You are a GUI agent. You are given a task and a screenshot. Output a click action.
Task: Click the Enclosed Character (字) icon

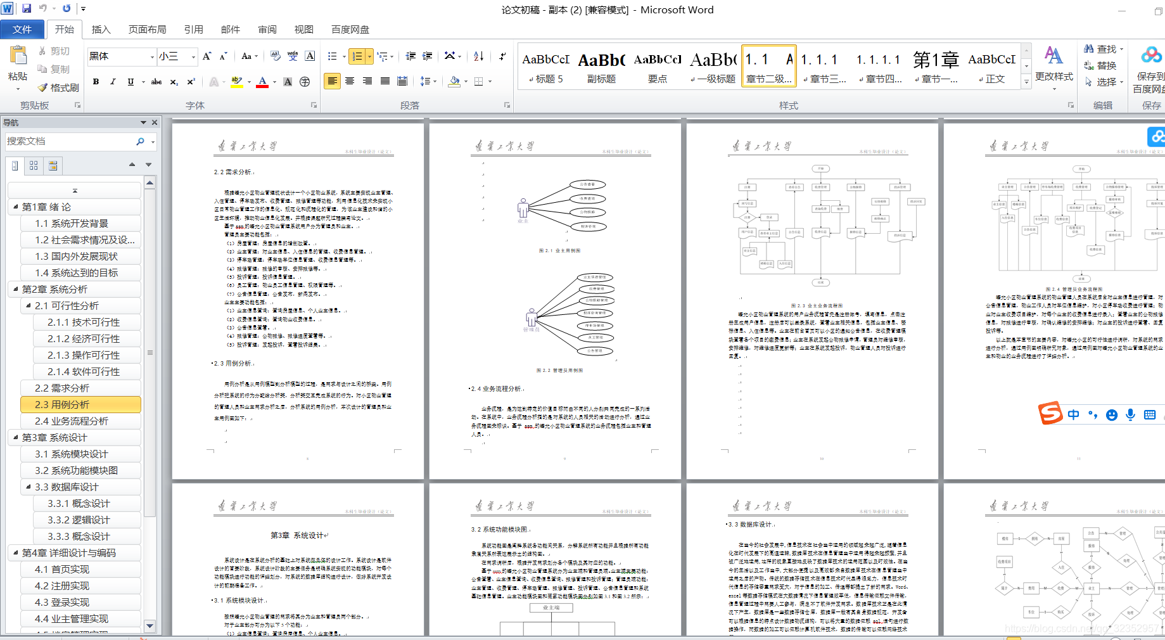305,82
